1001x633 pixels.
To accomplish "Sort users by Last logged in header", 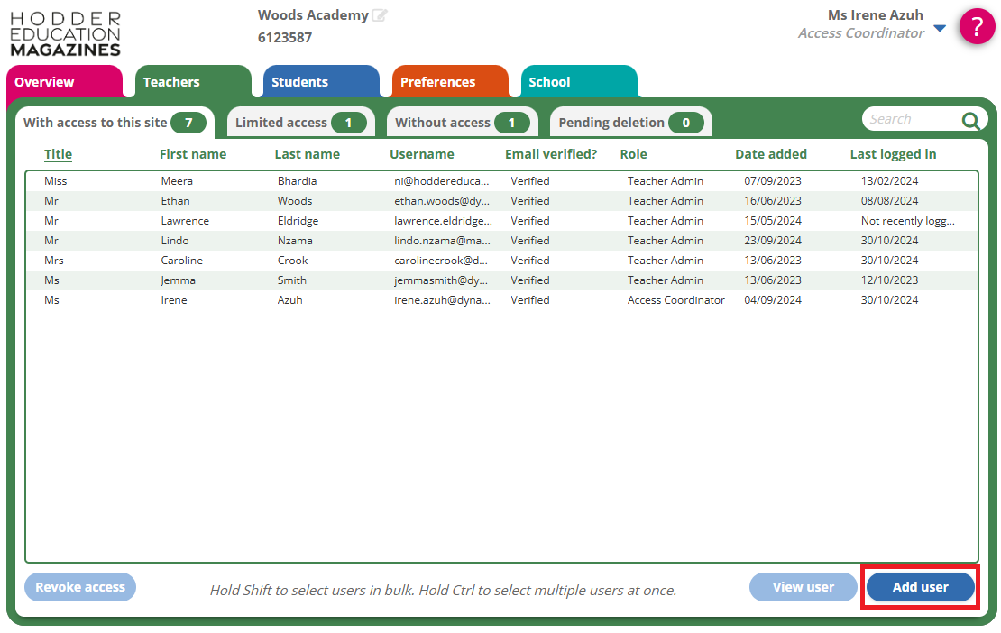I will pyautogui.click(x=893, y=154).
